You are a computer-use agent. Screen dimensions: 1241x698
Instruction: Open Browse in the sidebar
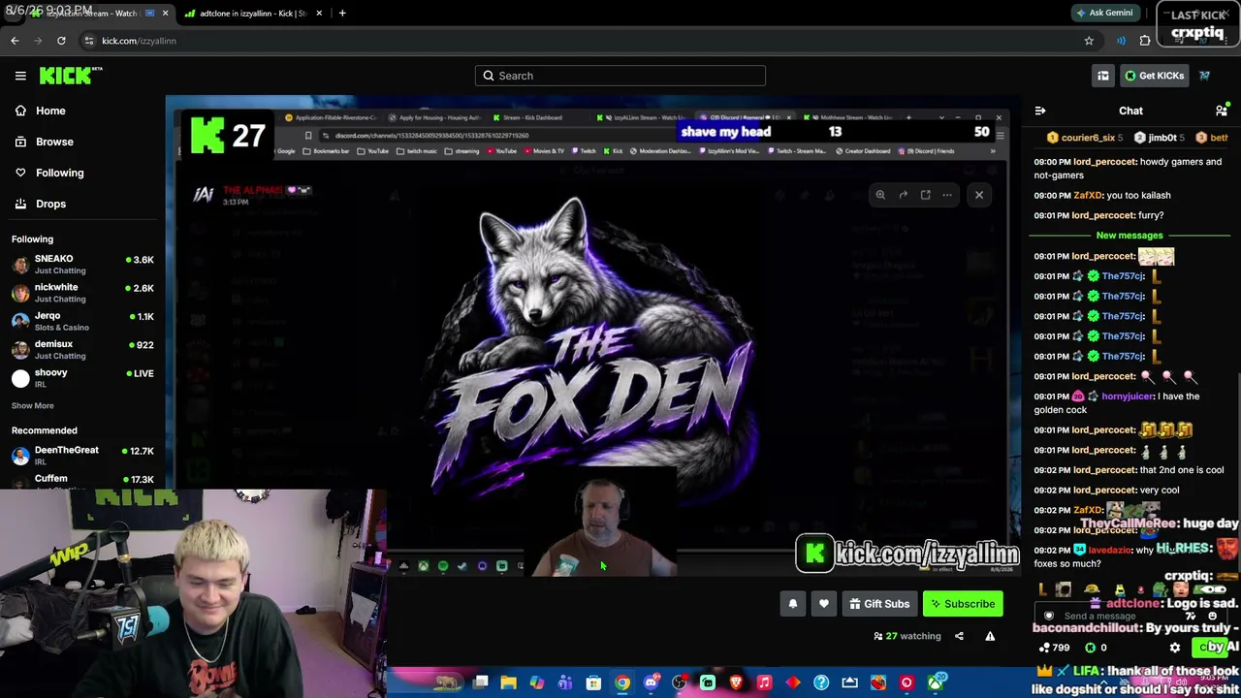(x=54, y=142)
